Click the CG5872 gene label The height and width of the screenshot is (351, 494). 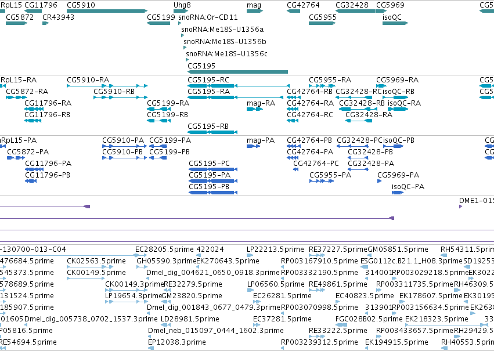click(x=20, y=17)
